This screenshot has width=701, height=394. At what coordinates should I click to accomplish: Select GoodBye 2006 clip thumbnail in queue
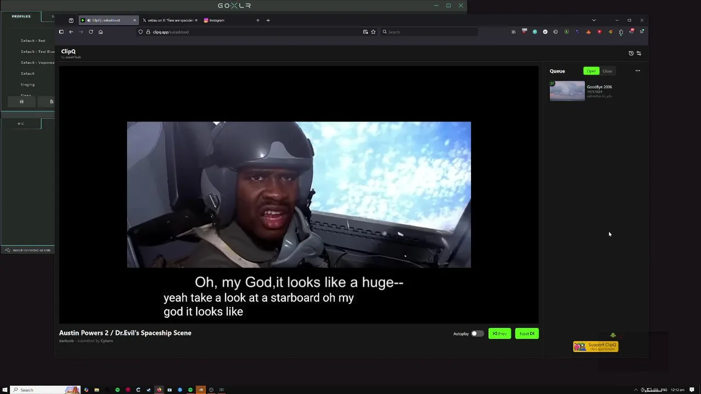click(x=567, y=91)
